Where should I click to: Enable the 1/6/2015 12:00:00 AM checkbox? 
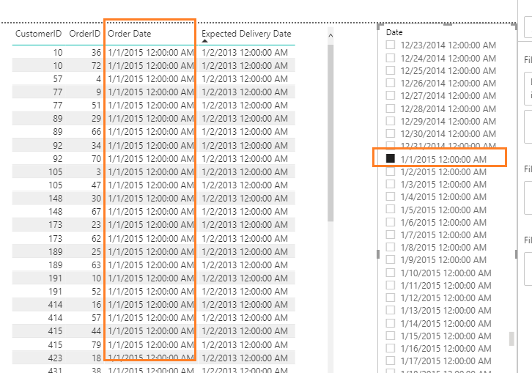(390, 222)
